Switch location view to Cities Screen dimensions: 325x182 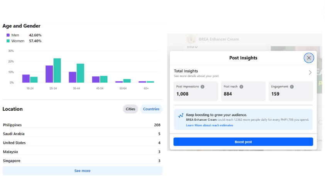pos(130,109)
